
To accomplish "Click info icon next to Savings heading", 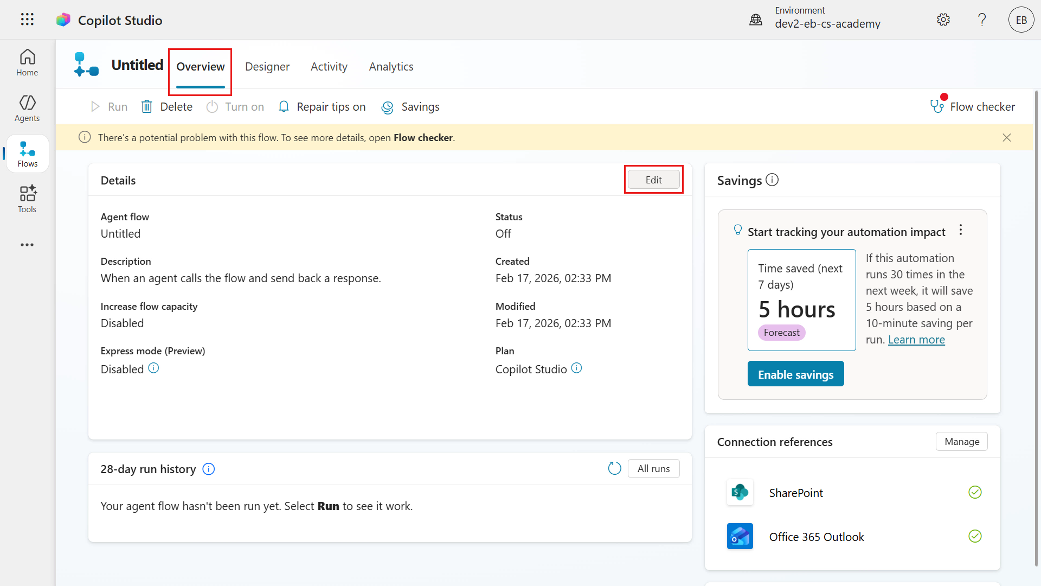I will coord(772,180).
